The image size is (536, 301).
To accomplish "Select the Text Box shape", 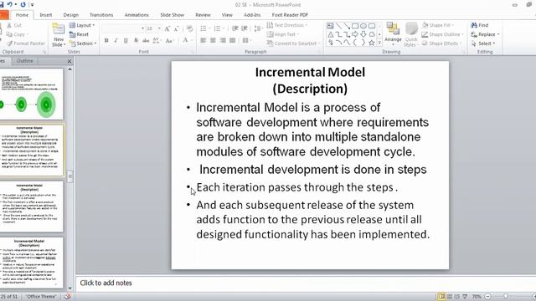I will coord(330,26).
